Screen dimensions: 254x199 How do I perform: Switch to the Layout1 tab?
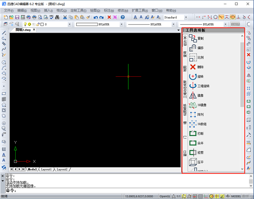click(x=46, y=169)
